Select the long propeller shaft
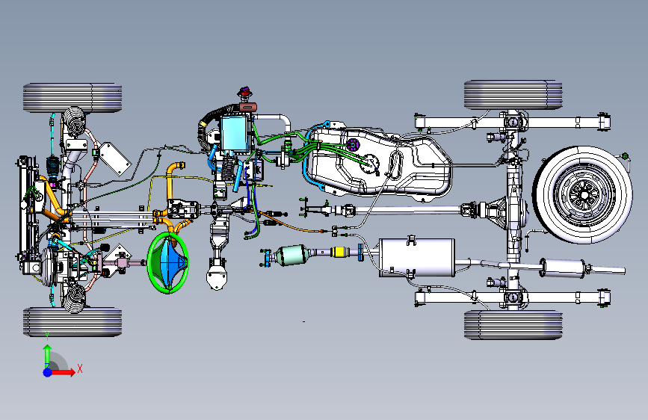This screenshot has height=420, width=648. click(x=407, y=210)
